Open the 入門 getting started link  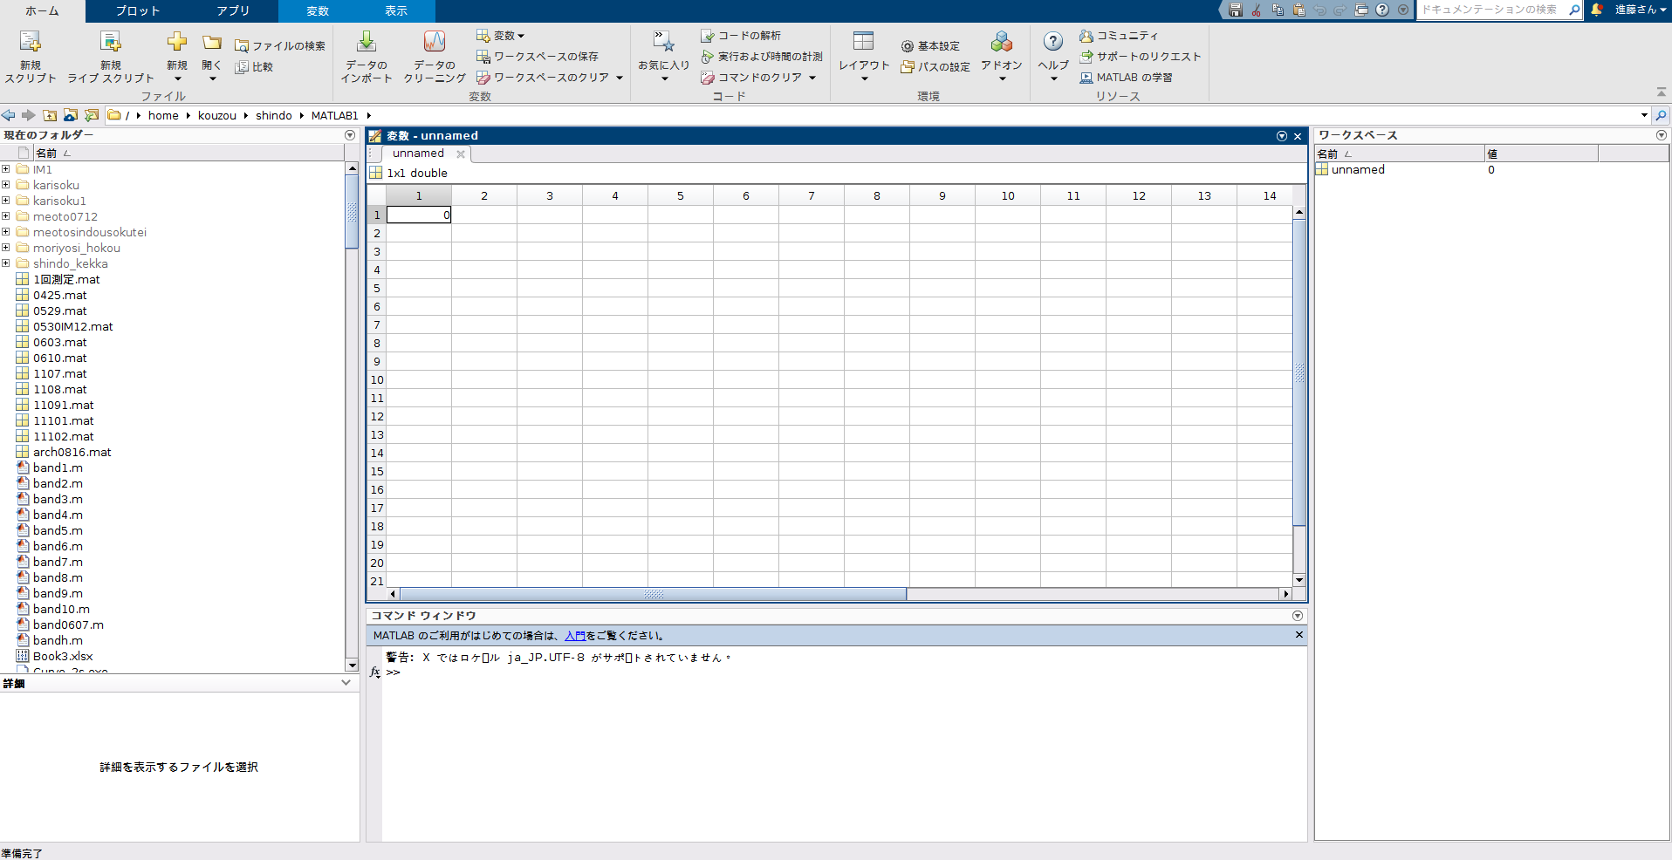(575, 636)
